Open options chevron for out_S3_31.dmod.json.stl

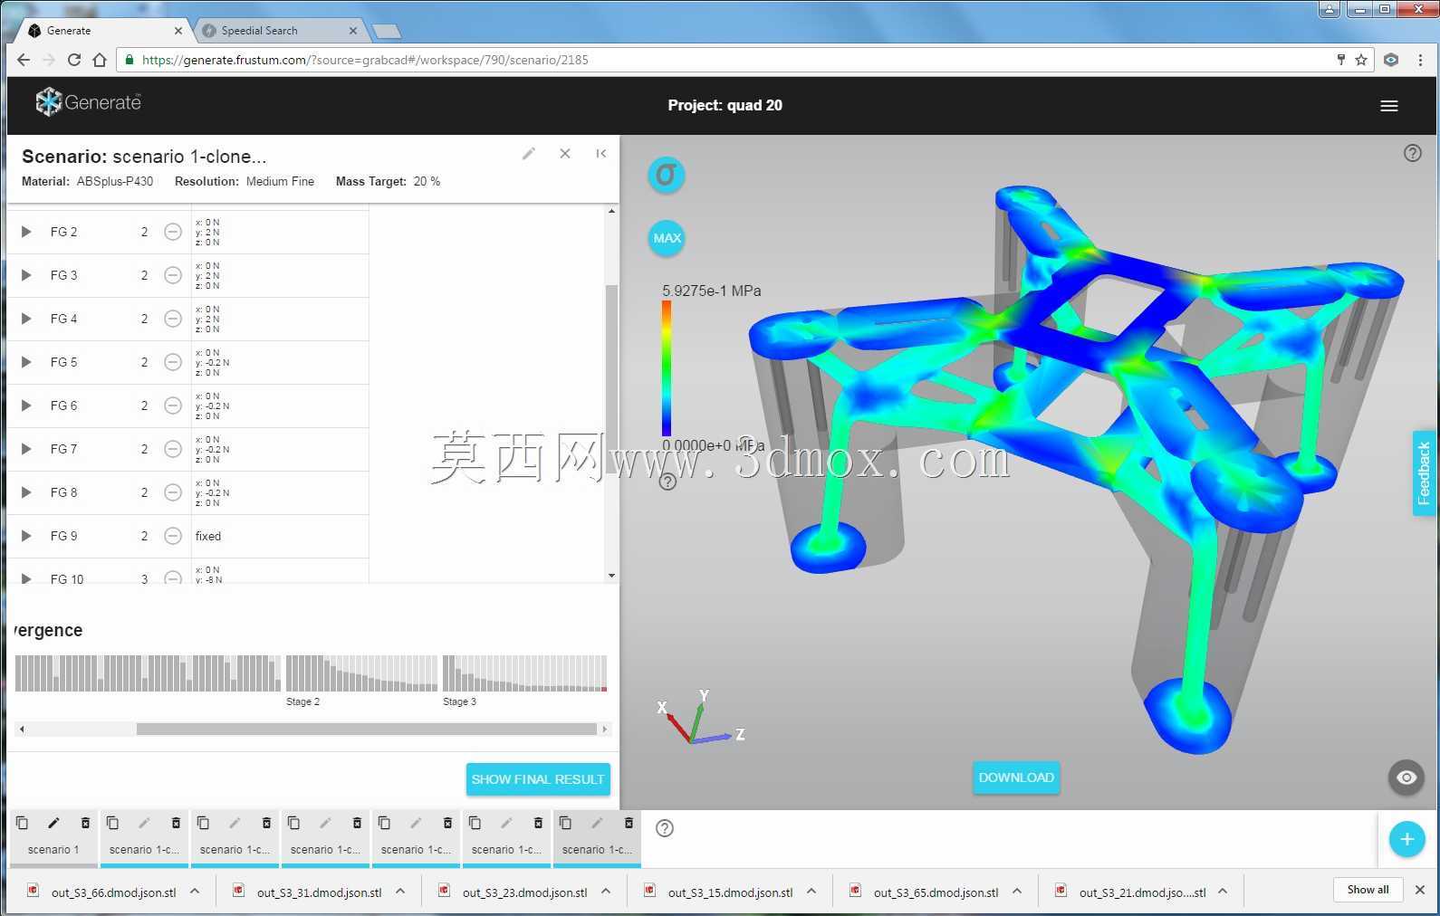click(400, 892)
